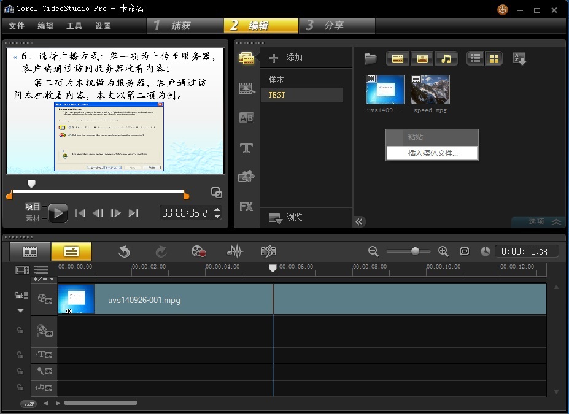Toggle showing videos in library
This screenshot has width=569, height=414.
pyautogui.click(x=398, y=59)
